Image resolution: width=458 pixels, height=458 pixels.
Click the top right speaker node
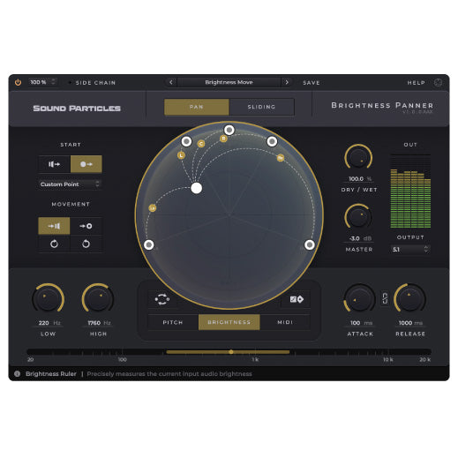[272, 141]
